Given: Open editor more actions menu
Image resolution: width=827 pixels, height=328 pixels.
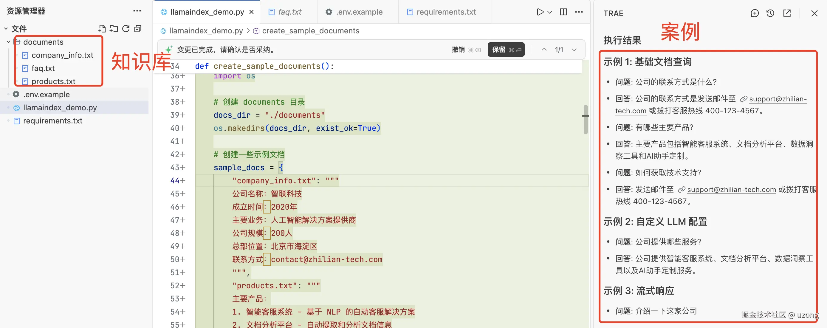Looking at the screenshot, I should coord(579,12).
